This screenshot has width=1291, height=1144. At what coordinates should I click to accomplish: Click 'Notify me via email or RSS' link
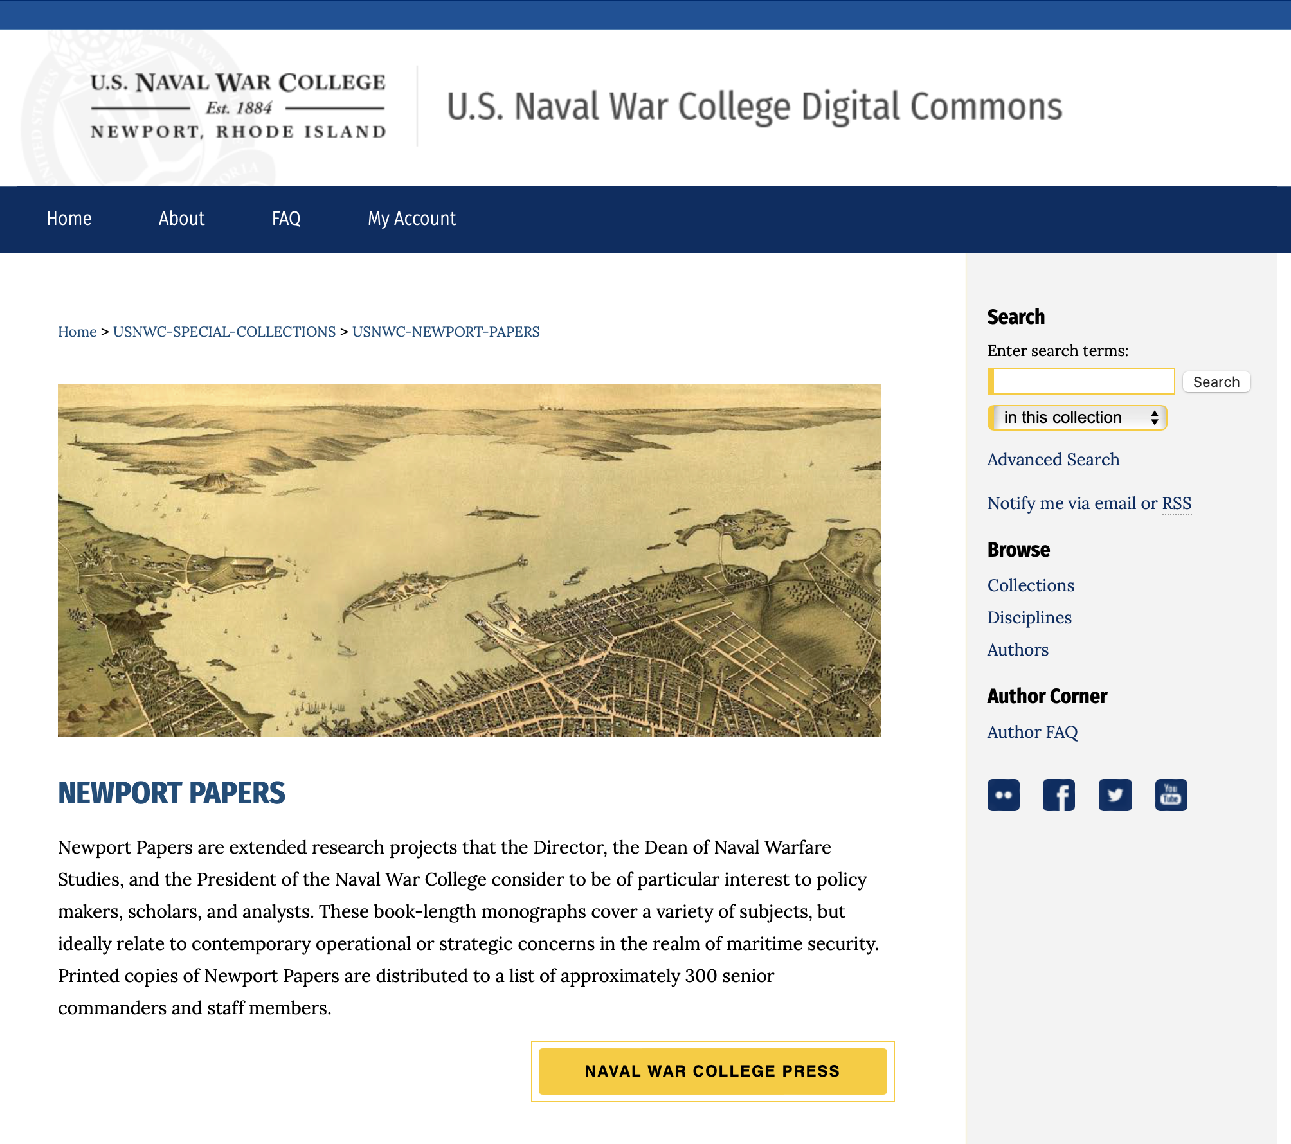point(1090,503)
